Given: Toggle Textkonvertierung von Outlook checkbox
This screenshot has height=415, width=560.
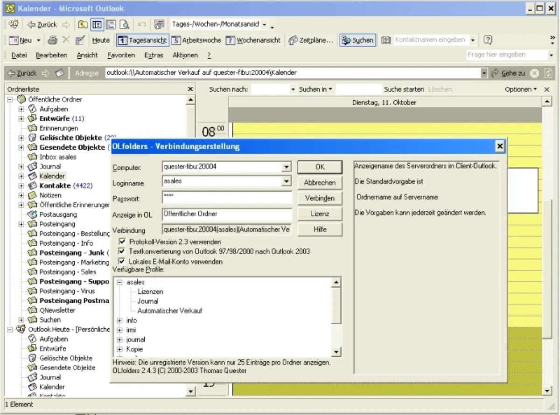Looking at the screenshot, I should click(x=122, y=251).
